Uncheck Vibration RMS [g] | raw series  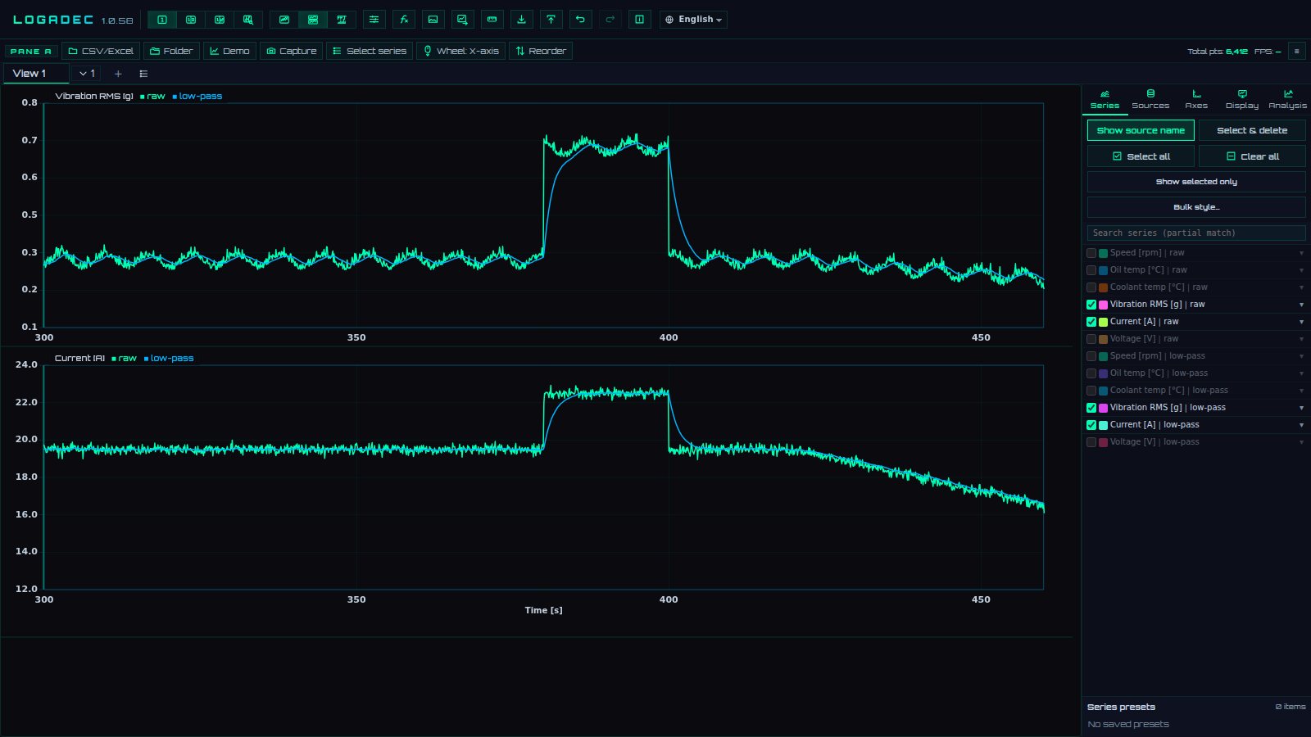pyautogui.click(x=1091, y=305)
